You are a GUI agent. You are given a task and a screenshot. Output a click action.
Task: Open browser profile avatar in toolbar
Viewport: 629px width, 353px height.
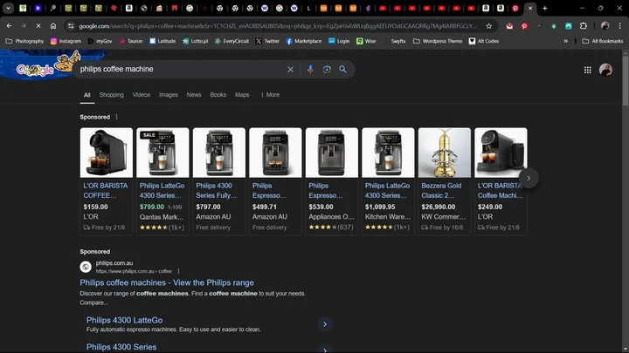click(605, 26)
